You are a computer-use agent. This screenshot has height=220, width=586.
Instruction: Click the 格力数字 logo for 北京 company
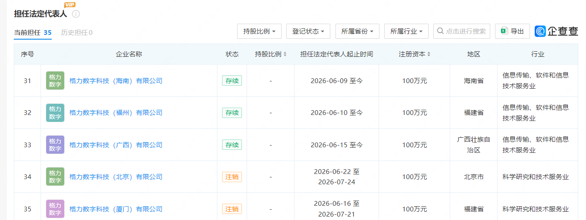[x=55, y=177]
